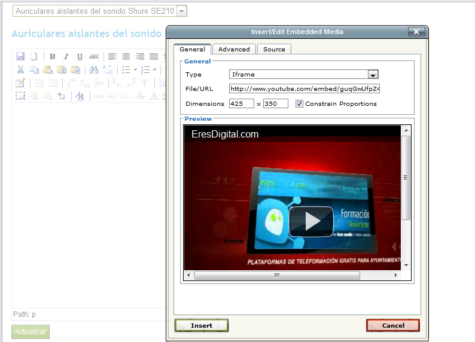Click preview scroll up arrow
Screen dimensions: 475x342
pos(406,130)
